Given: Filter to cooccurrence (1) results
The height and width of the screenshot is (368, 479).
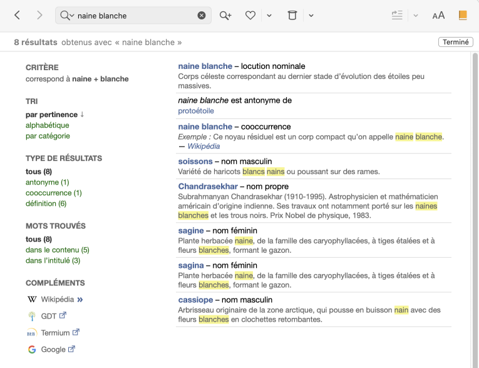Looking at the screenshot, I should pos(53,193).
